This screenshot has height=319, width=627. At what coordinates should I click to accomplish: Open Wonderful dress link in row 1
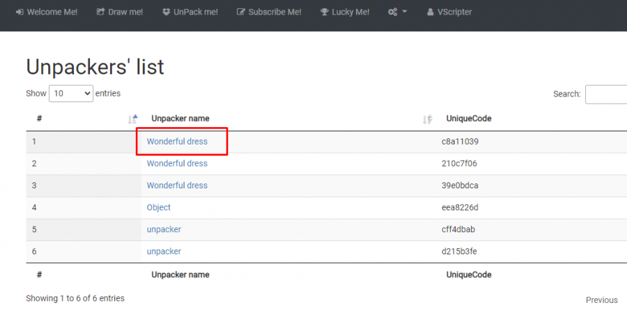coord(177,142)
